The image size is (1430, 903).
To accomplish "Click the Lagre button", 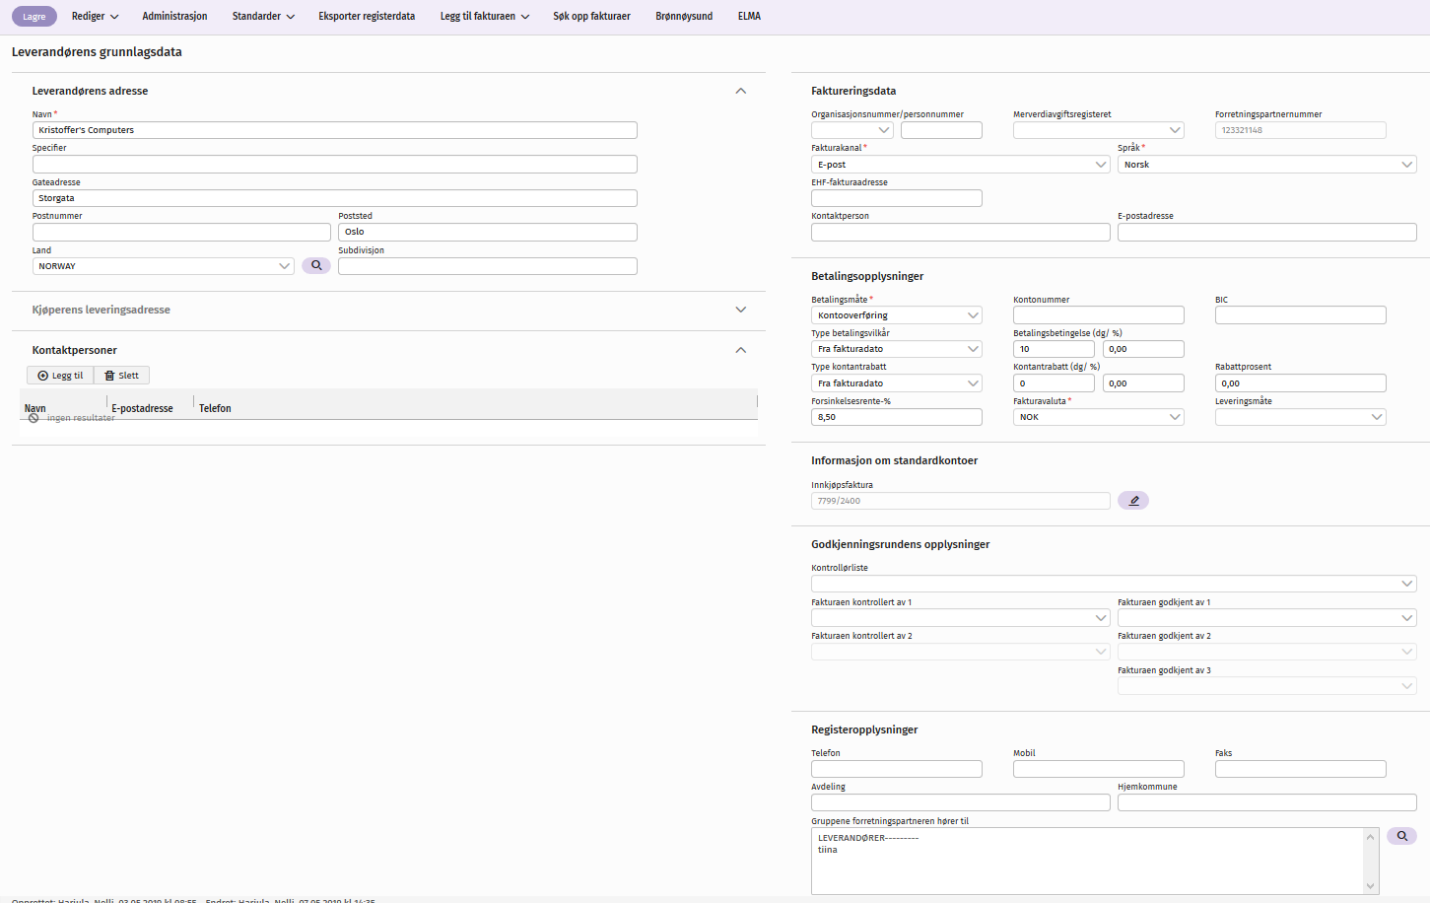I will [x=34, y=17].
